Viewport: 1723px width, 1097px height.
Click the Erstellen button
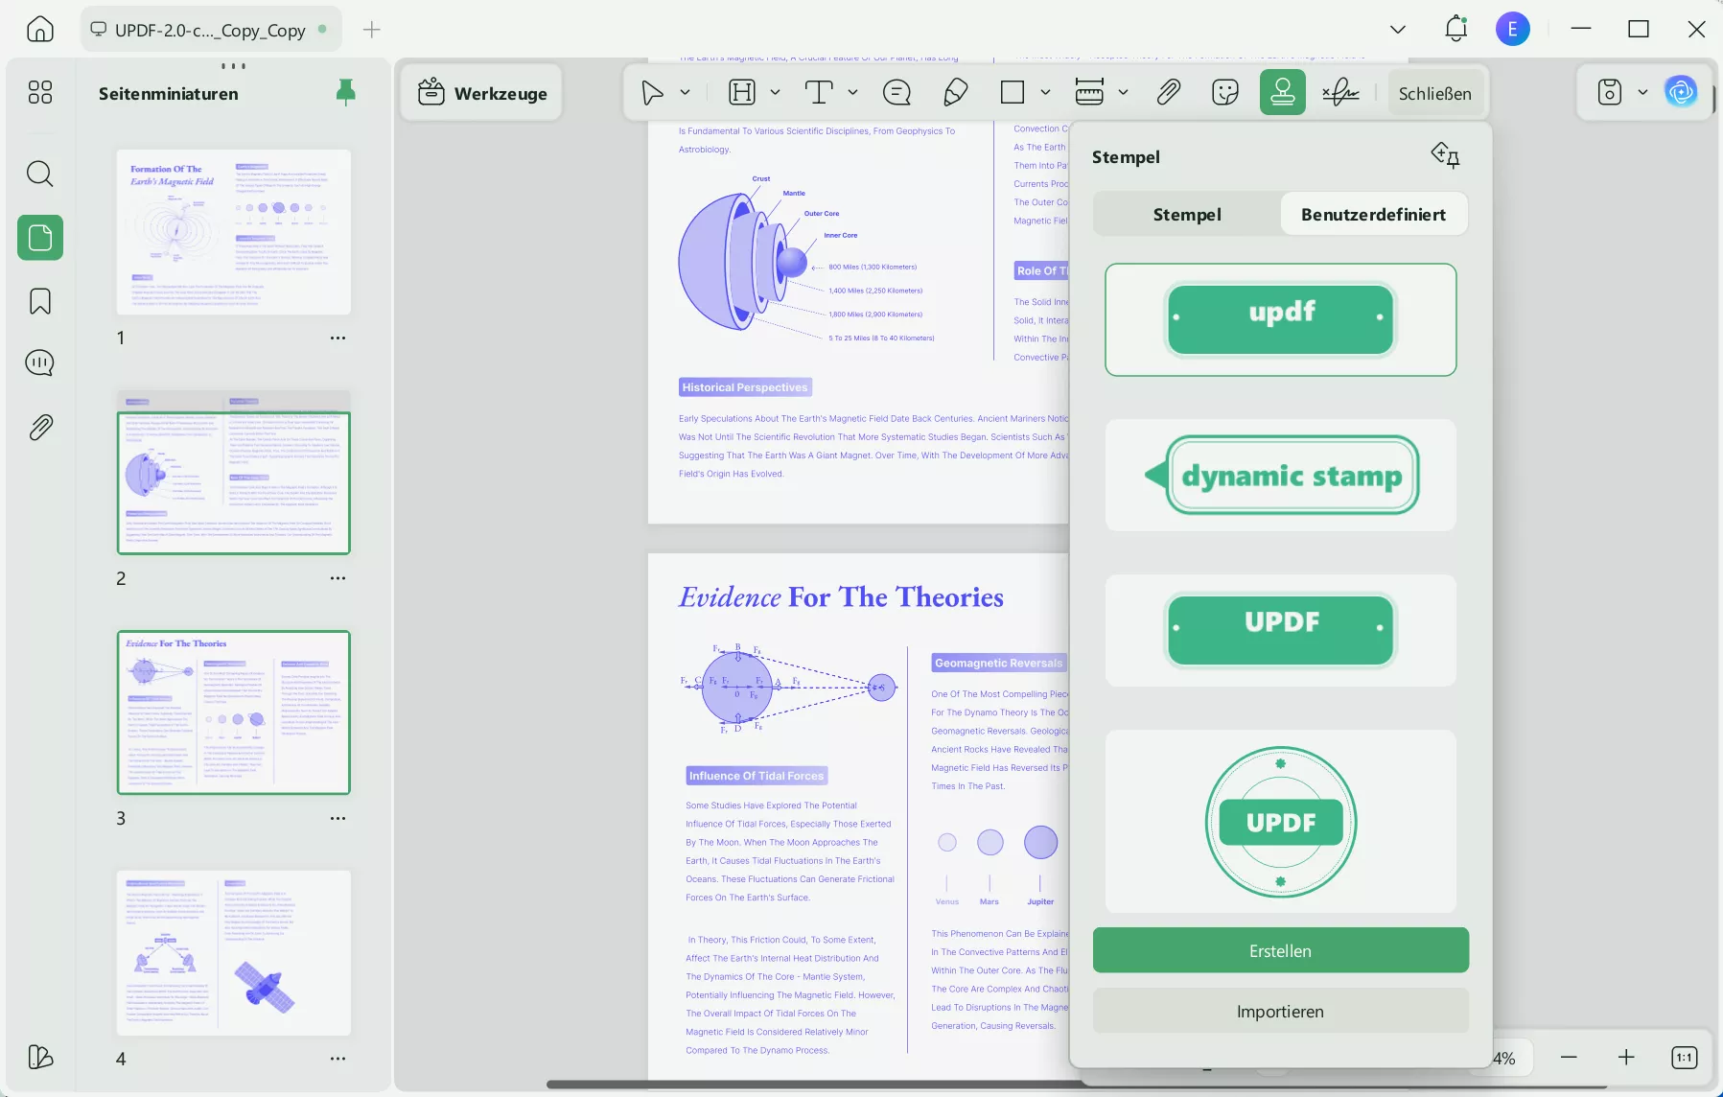tap(1280, 950)
